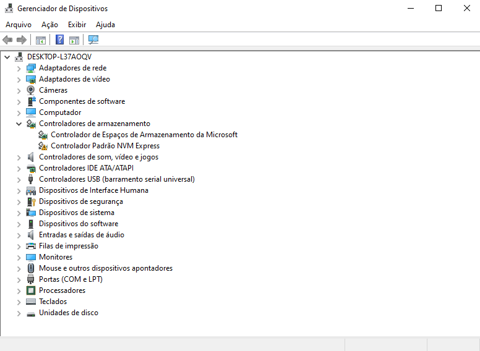Click the Espaços de Armazenamento controller icon

point(43,135)
